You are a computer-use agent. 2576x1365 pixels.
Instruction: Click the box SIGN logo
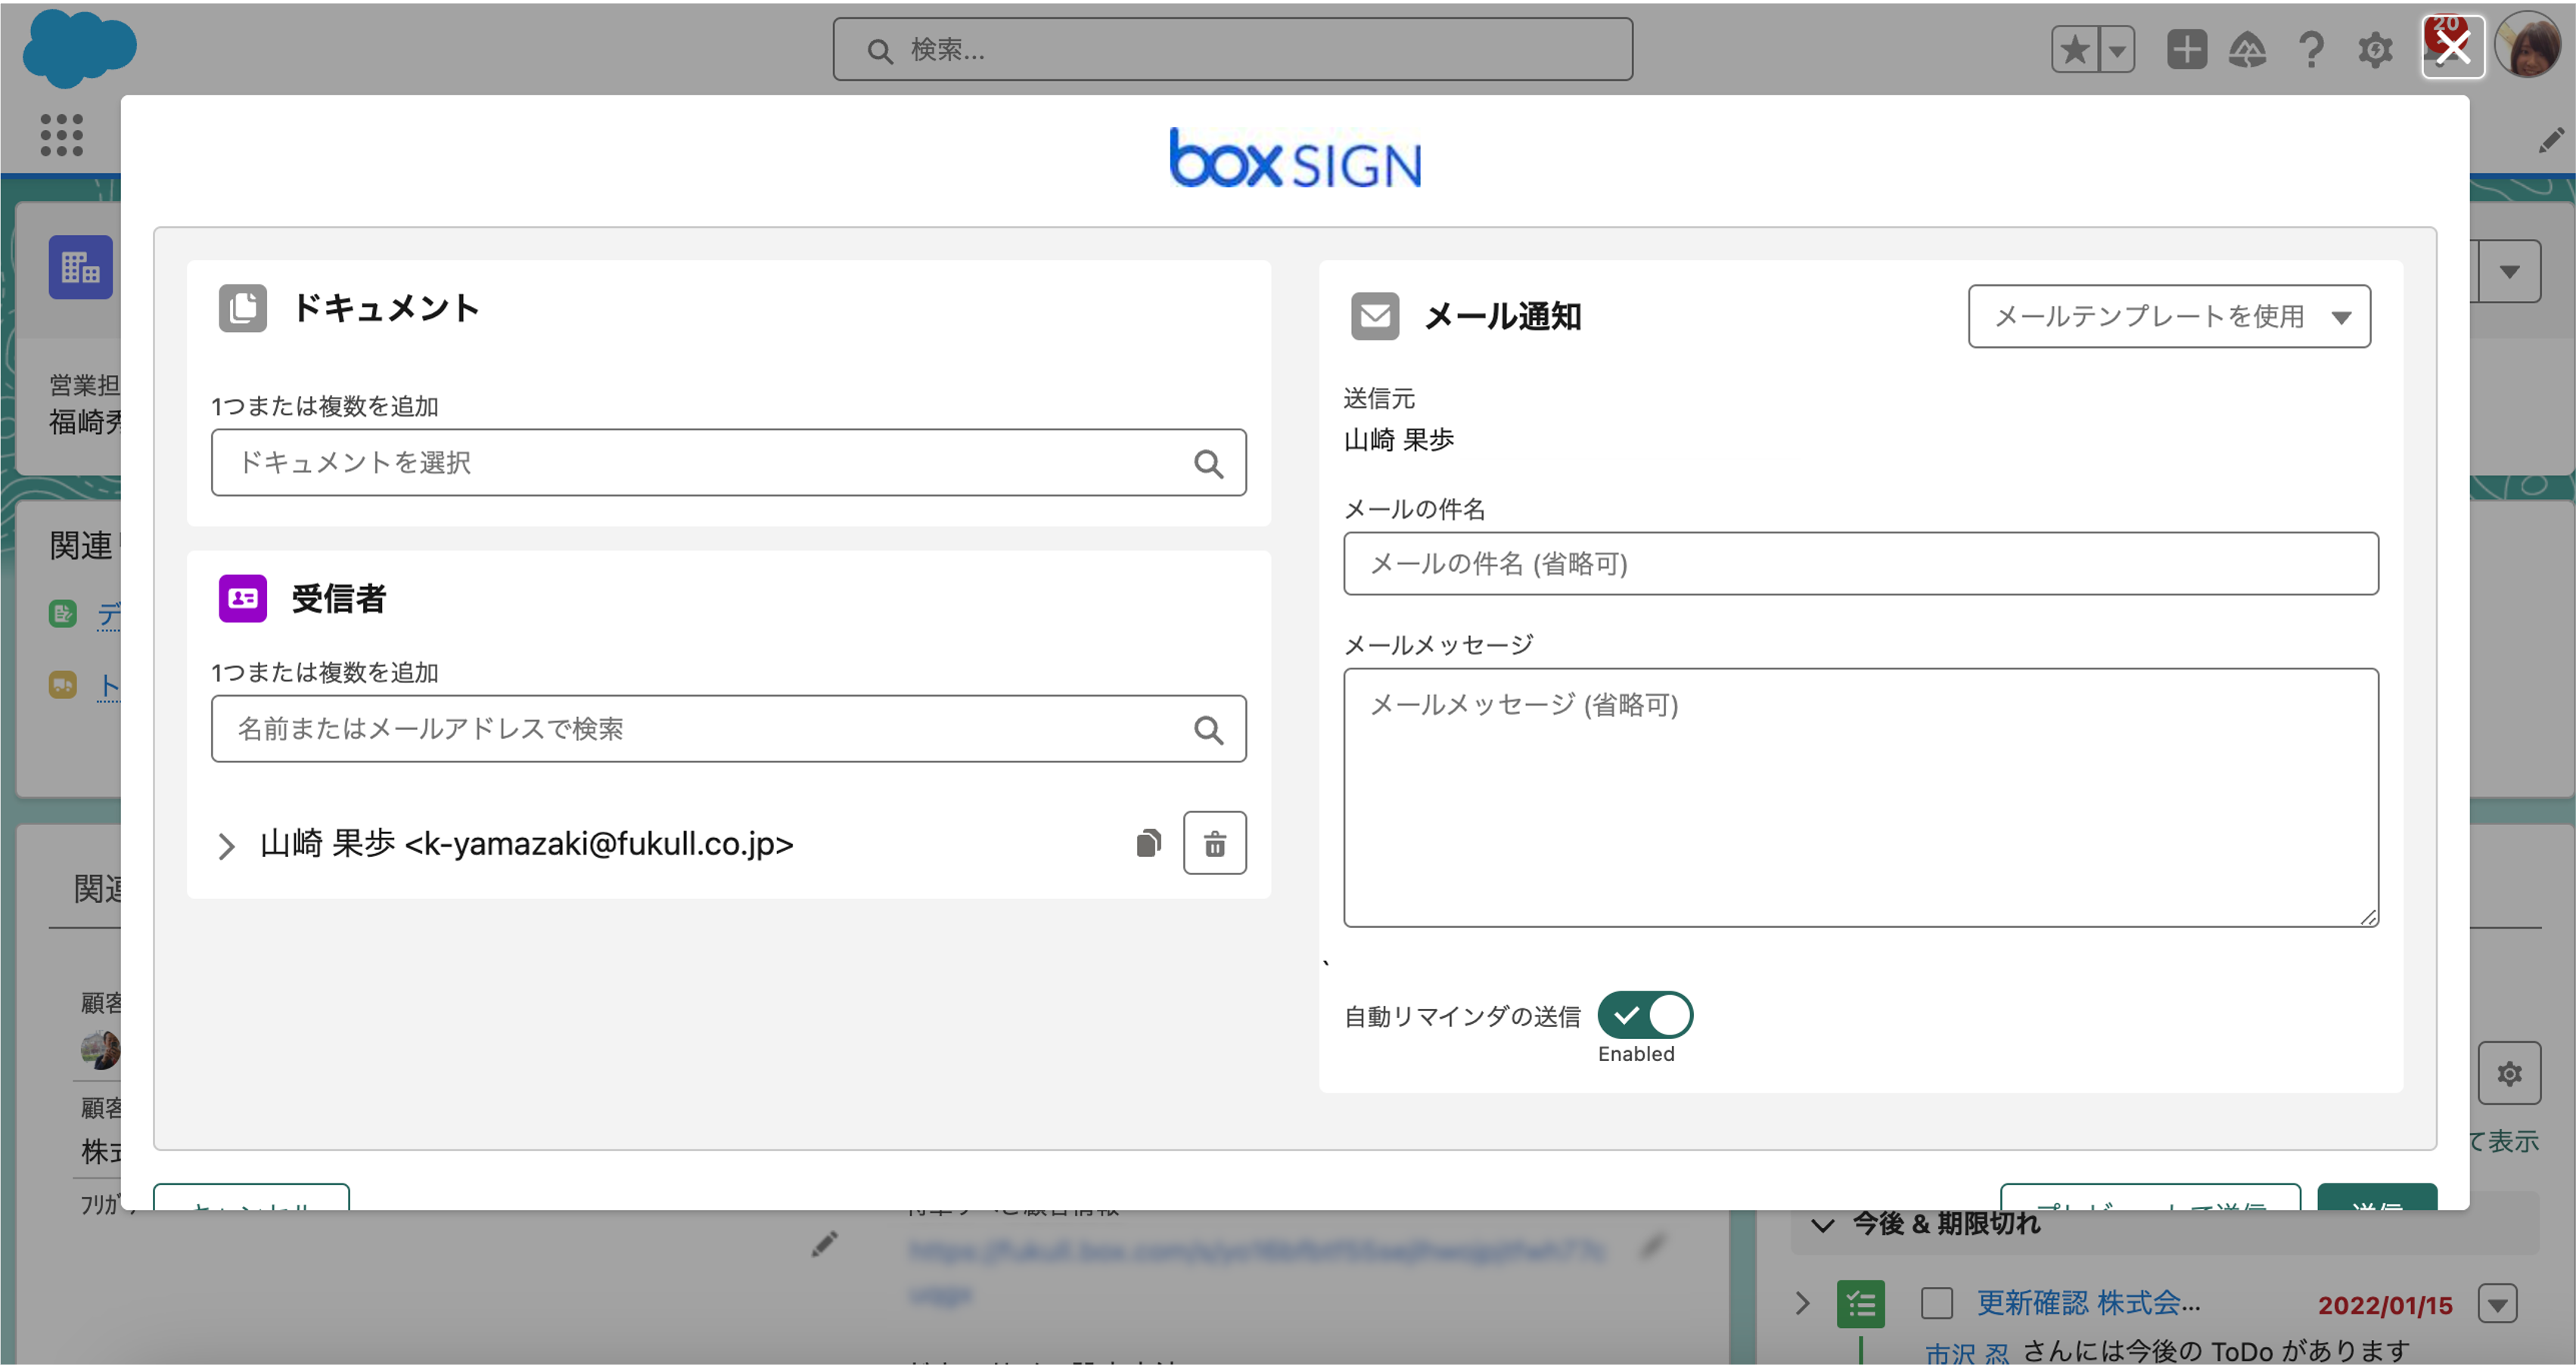tap(1295, 159)
